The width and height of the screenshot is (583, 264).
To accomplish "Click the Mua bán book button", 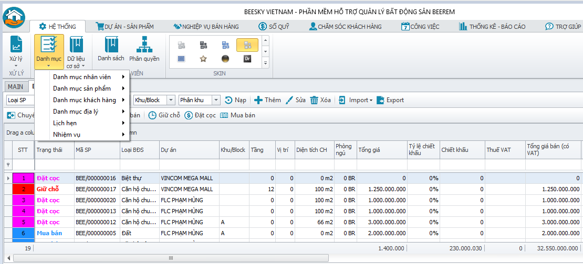I will 237,115.
